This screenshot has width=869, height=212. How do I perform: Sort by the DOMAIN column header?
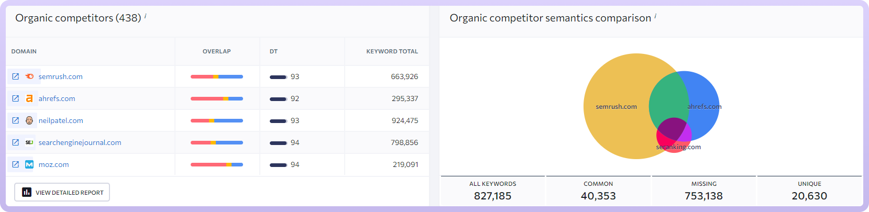click(x=24, y=51)
